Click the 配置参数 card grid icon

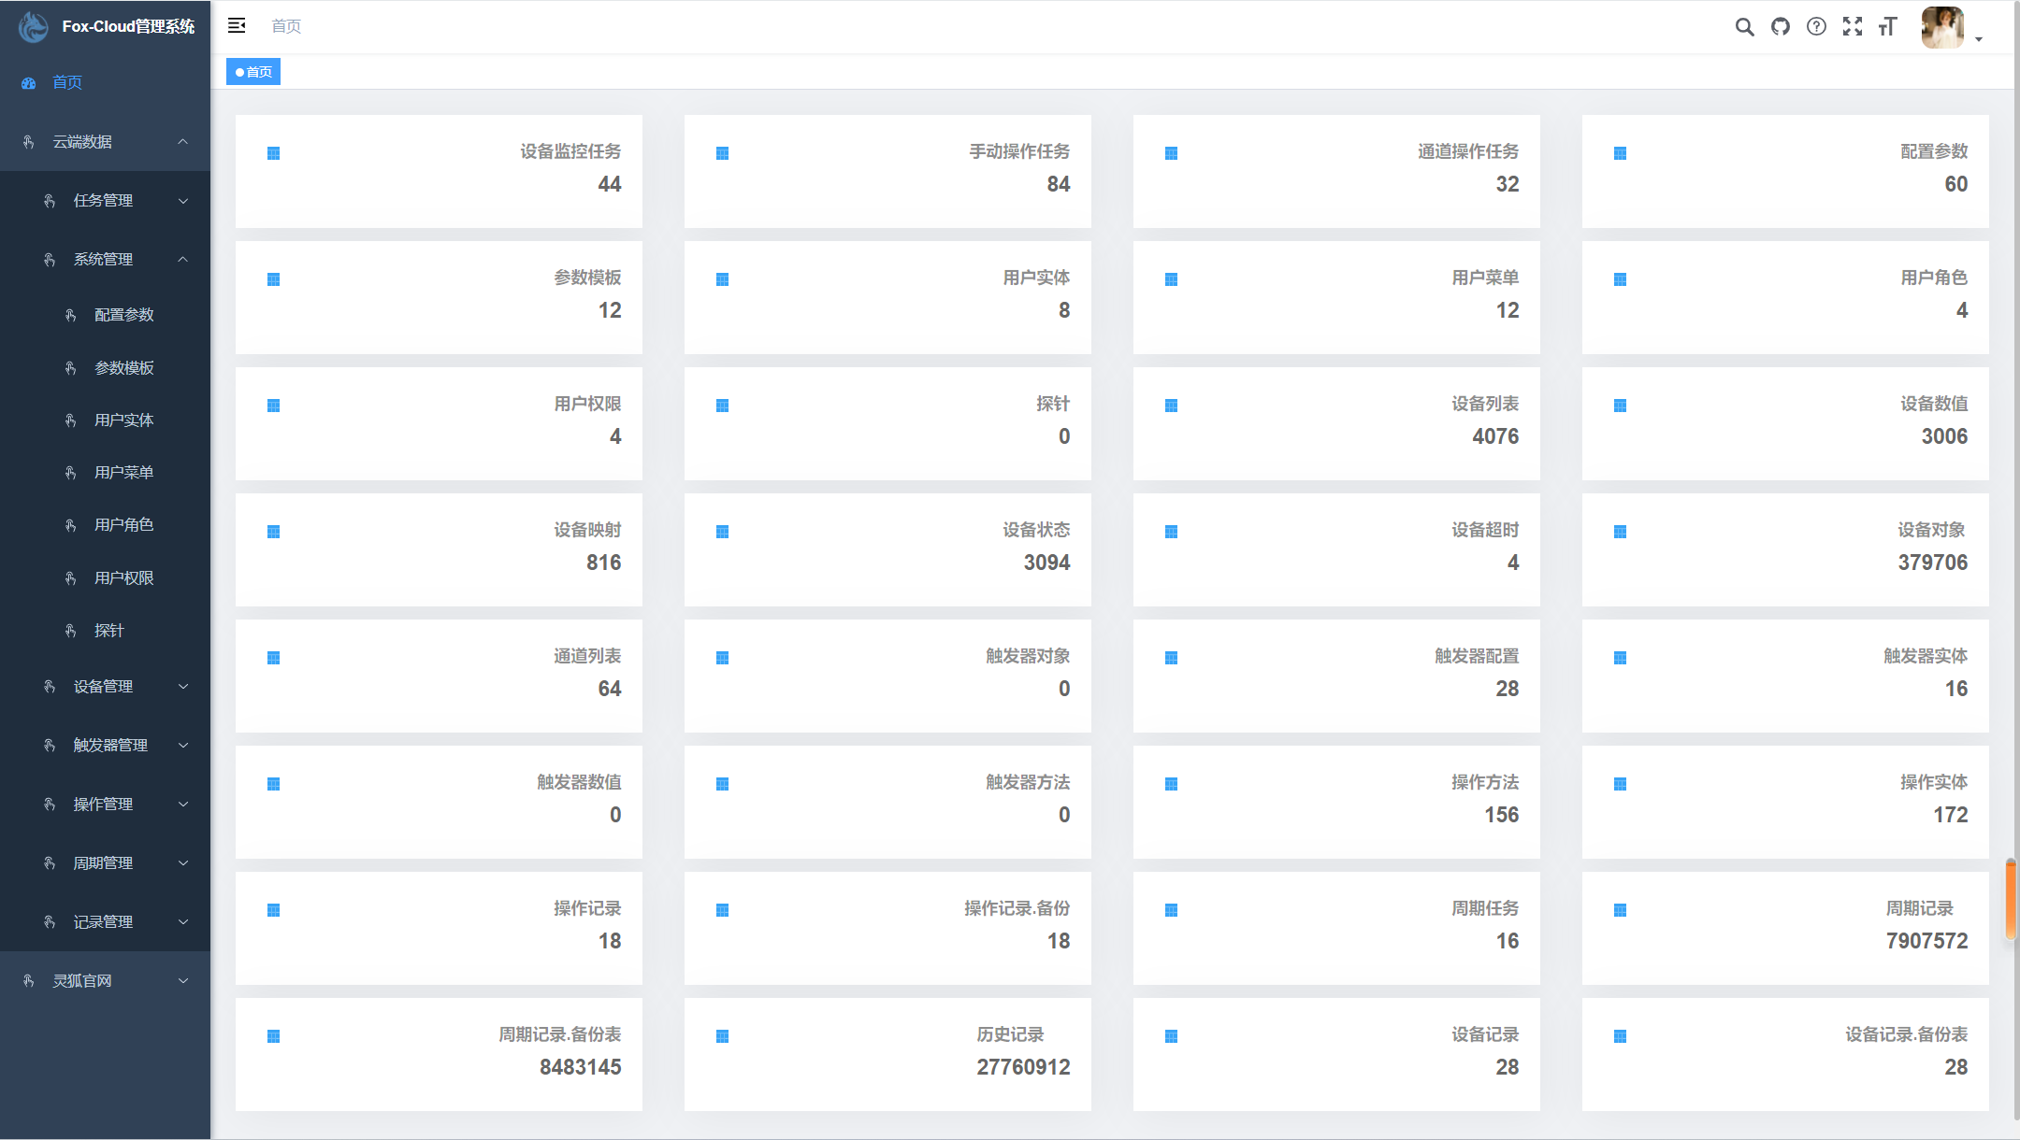coord(1620,153)
